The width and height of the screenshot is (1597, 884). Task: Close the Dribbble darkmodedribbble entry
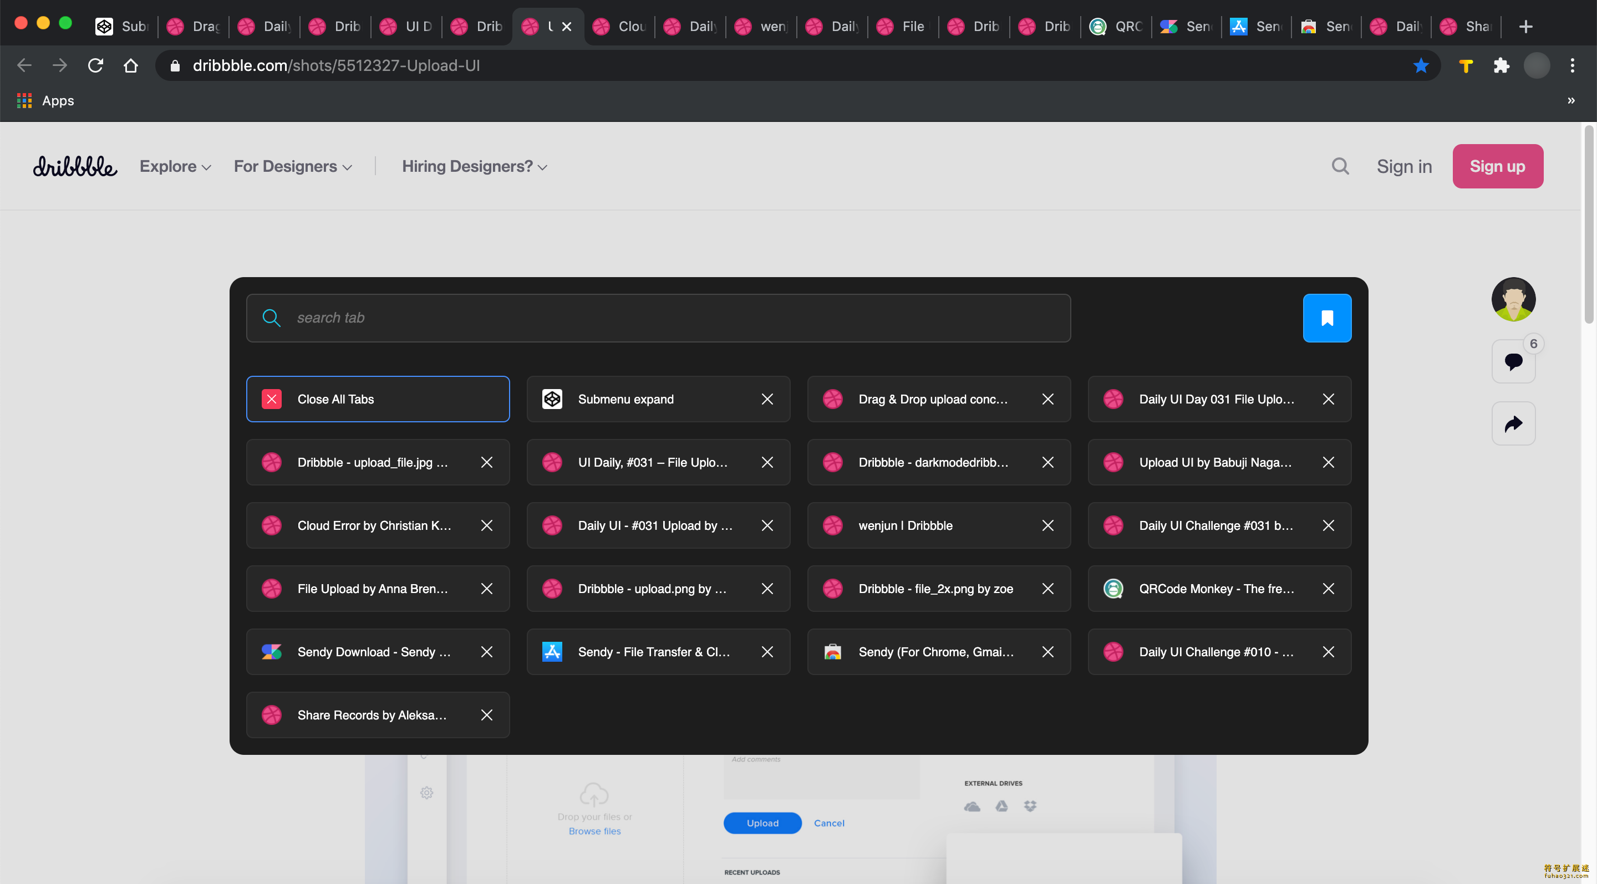1047,462
